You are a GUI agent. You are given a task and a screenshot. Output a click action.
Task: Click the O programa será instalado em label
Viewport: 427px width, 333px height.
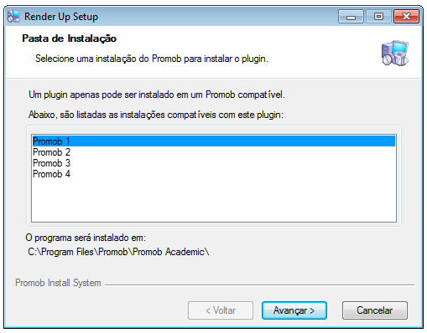tap(86, 238)
